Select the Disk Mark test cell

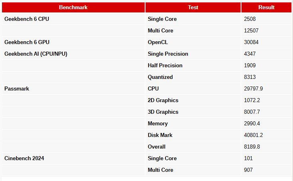pos(160,135)
